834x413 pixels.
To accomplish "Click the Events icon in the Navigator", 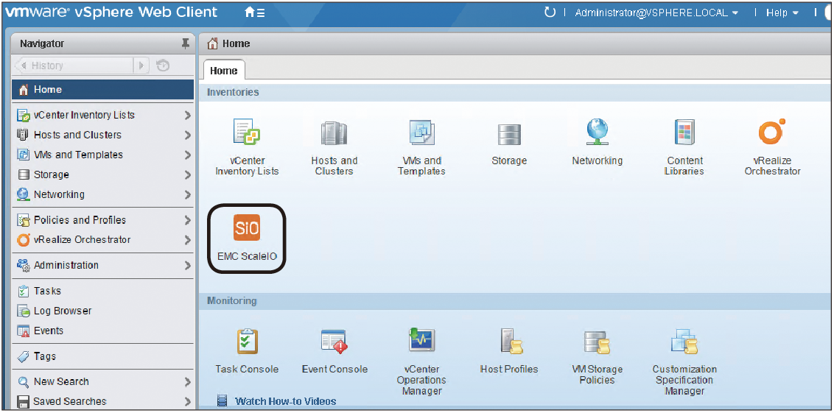I will (23, 331).
